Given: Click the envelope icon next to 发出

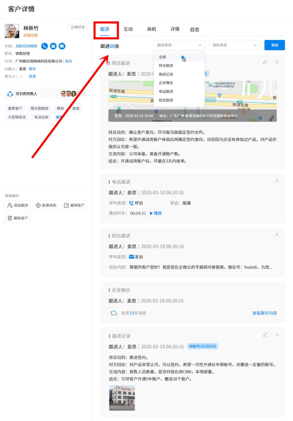Looking at the screenshot, I should [x=132, y=257].
